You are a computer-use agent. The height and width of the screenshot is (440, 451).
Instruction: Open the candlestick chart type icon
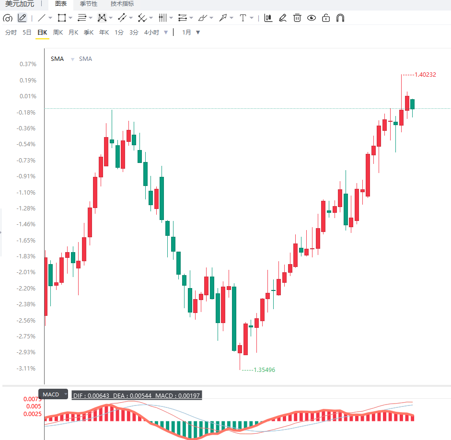[x=268, y=18]
